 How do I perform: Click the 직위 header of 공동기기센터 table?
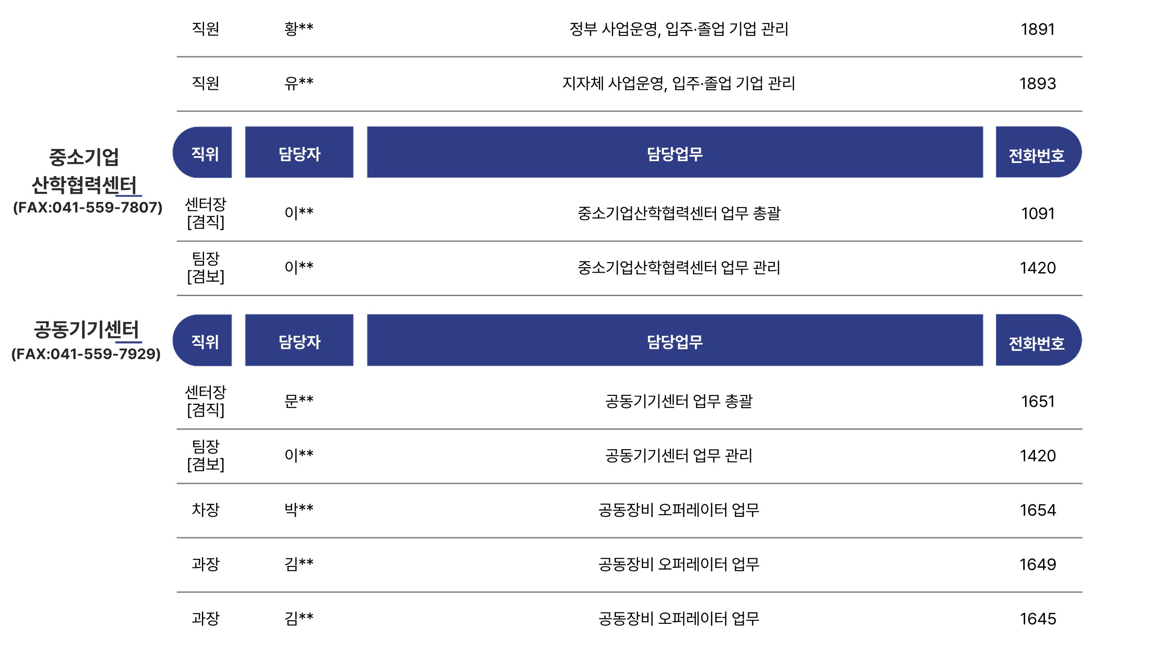coord(202,340)
